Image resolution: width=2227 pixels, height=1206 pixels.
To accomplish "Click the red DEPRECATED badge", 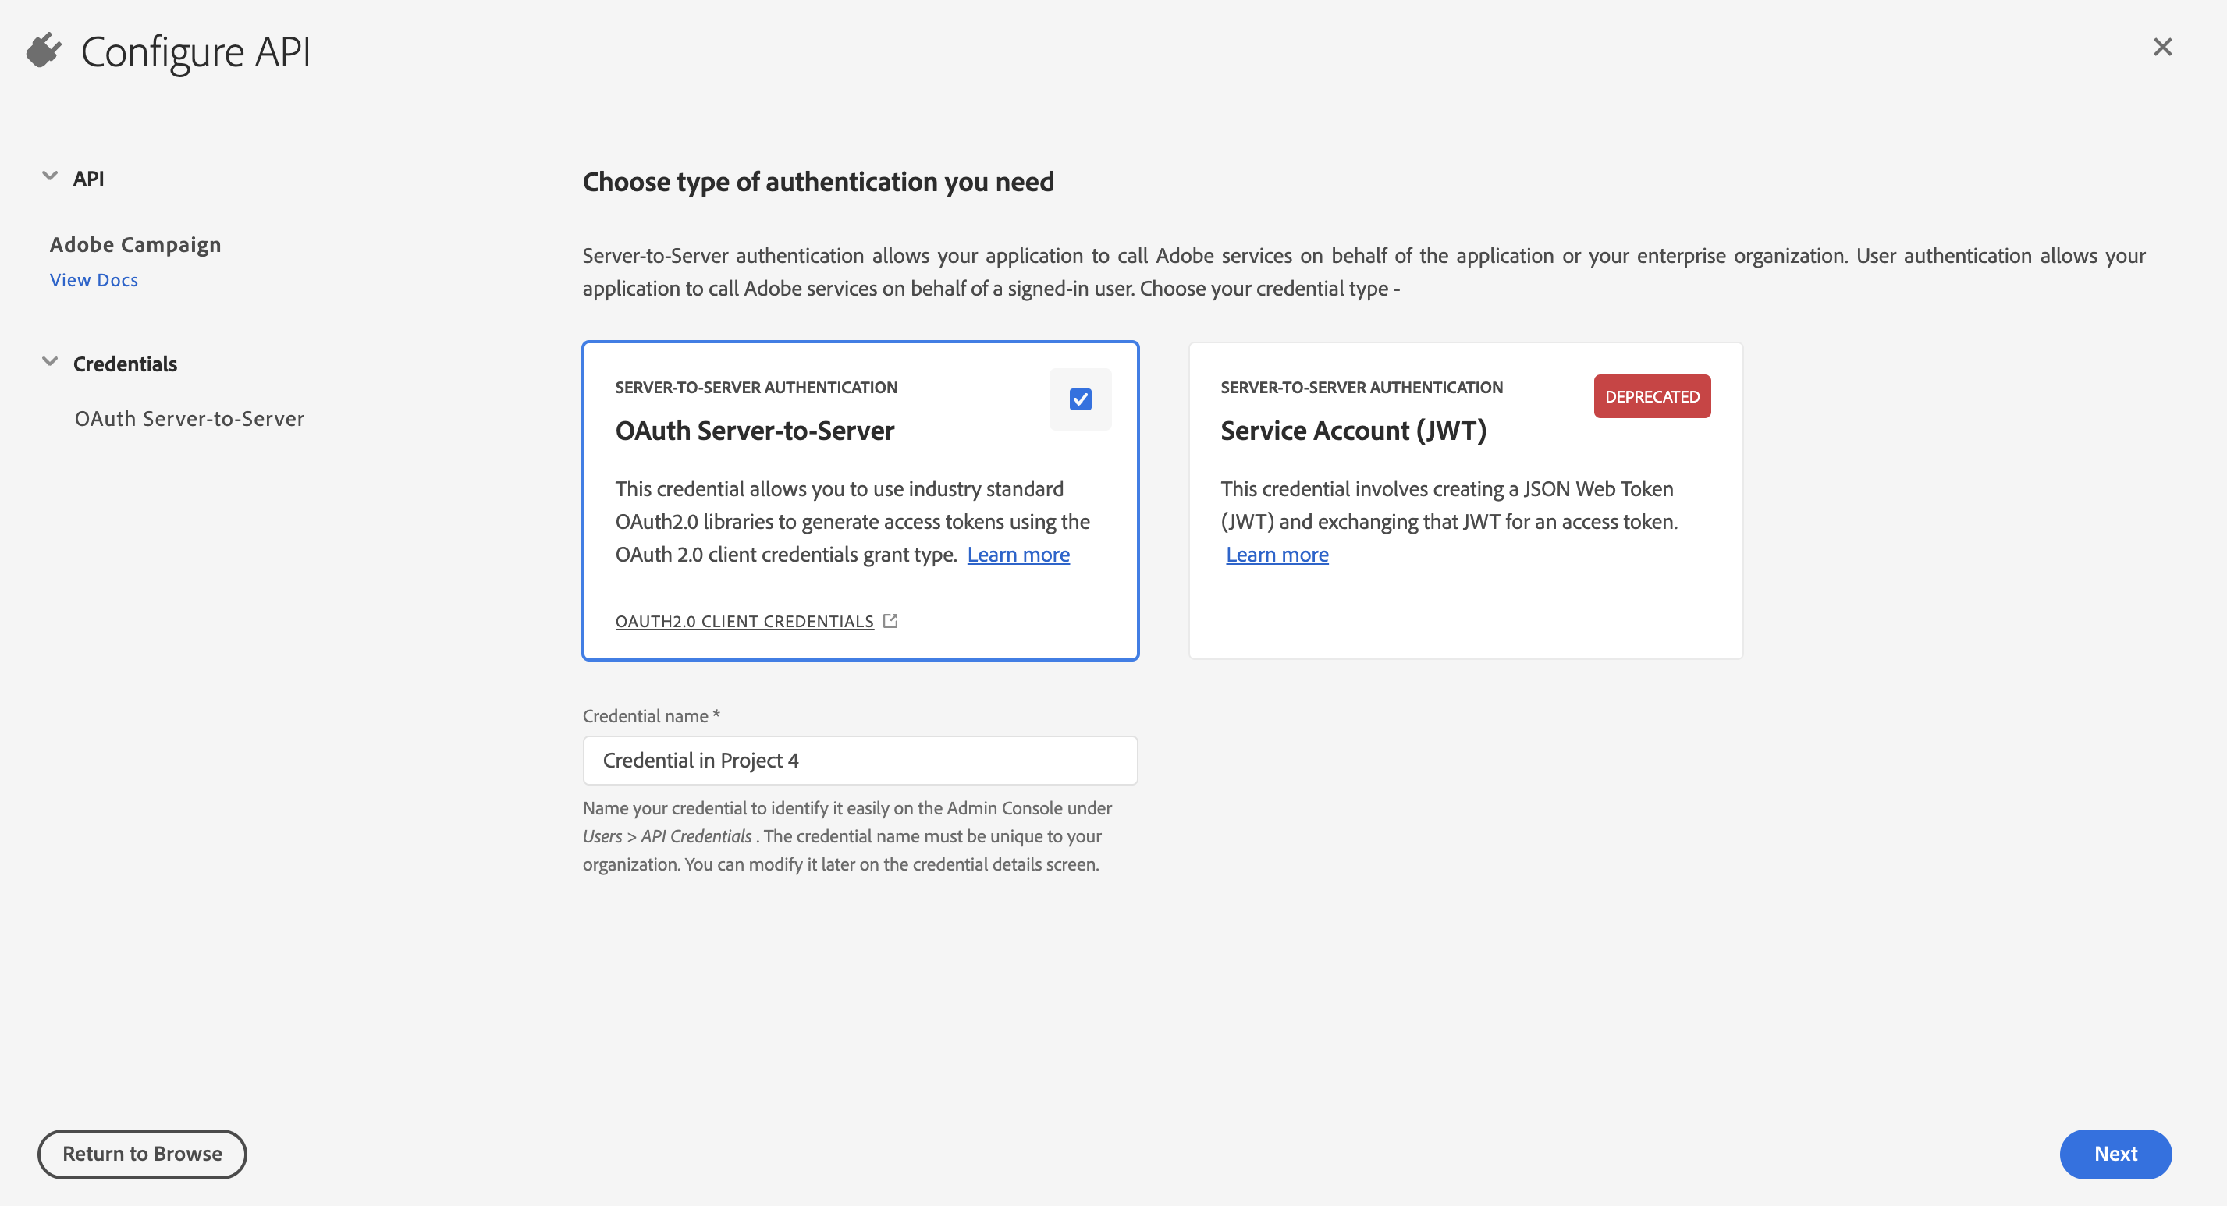I will pyautogui.click(x=1651, y=397).
